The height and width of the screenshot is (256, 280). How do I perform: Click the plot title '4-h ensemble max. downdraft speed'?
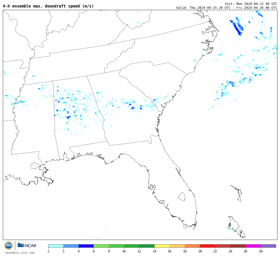(48, 6)
